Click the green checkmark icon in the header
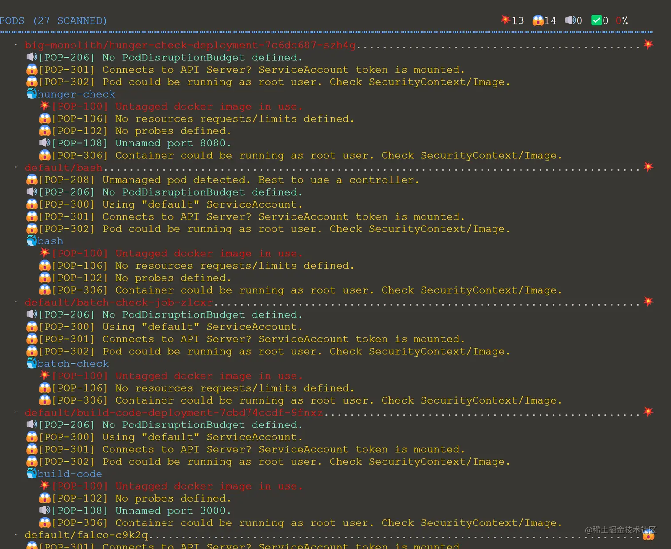The image size is (671, 549). [x=596, y=20]
